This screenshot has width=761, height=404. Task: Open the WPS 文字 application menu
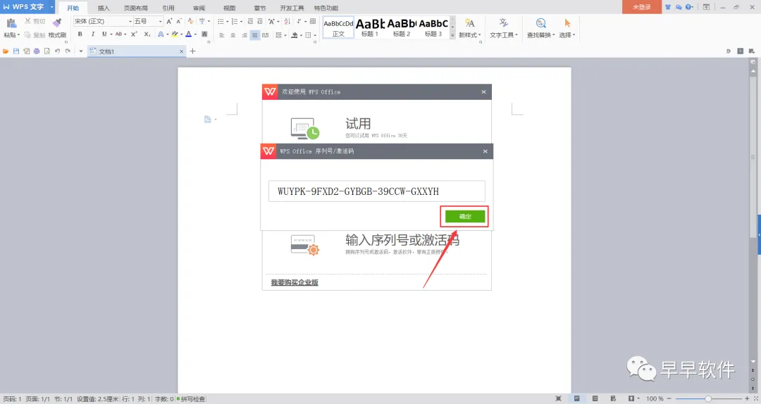(27, 7)
